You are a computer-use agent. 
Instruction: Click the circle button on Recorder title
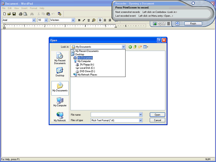click(x=193, y=3)
